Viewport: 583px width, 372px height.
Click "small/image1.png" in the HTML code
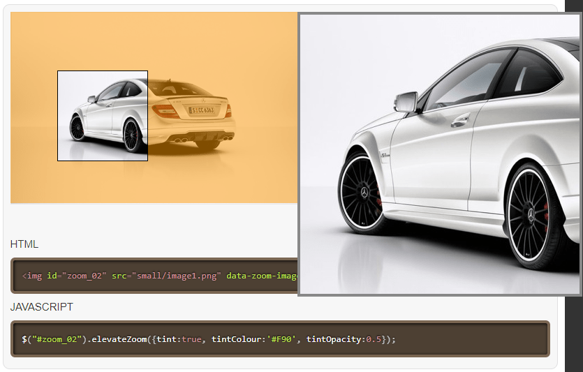[x=176, y=276]
